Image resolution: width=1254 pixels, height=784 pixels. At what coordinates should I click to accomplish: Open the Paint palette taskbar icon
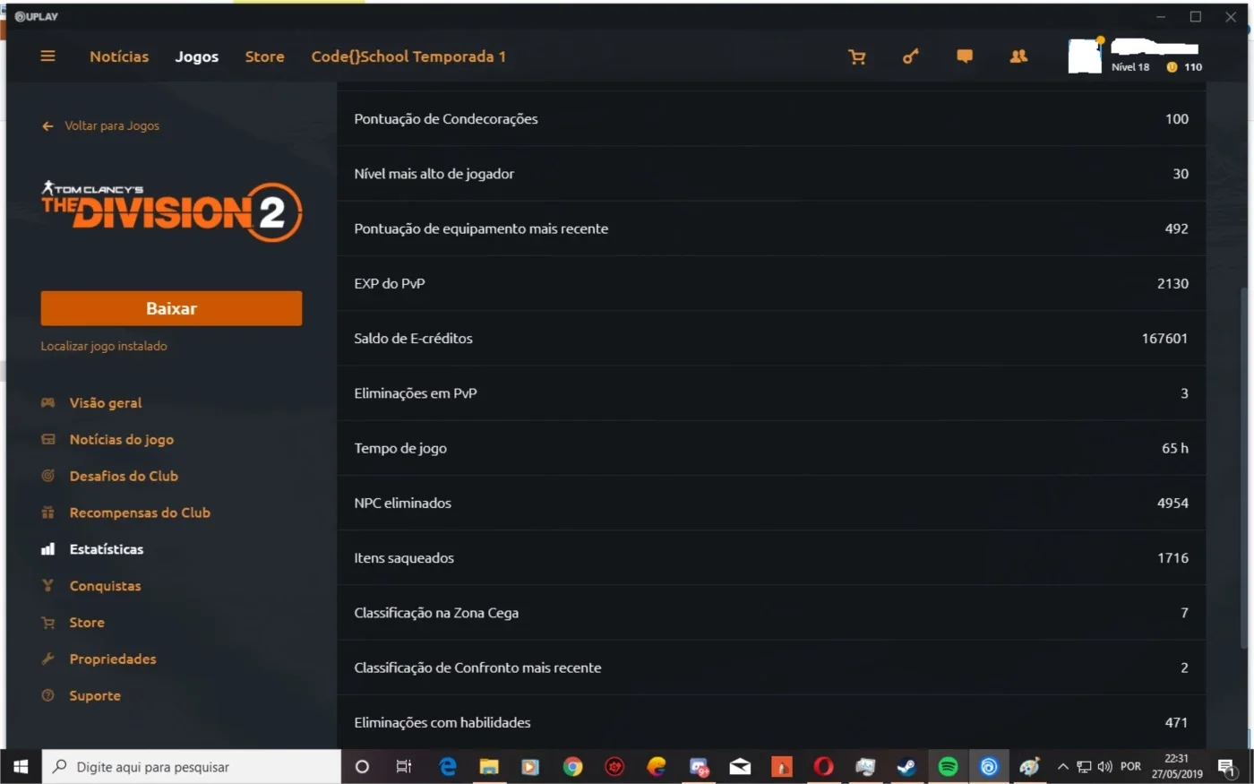click(1030, 767)
